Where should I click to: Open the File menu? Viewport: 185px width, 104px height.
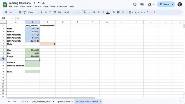[x=10, y=7]
